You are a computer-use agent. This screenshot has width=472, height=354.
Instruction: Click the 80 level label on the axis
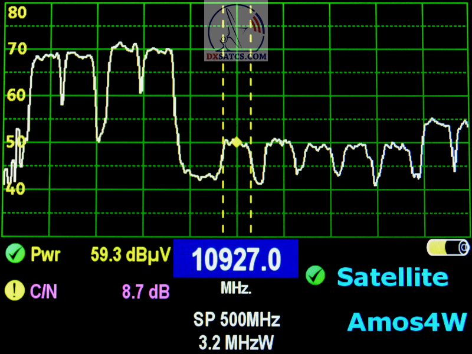point(17,13)
